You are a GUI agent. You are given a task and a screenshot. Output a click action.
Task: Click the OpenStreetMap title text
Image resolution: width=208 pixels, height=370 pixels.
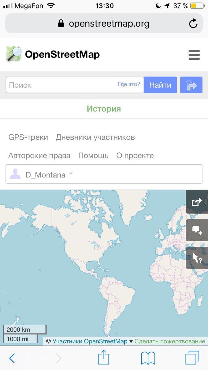62,54
